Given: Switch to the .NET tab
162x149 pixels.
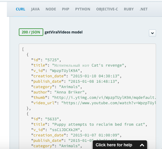Looking at the screenshot, I should (x=144, y=9).
